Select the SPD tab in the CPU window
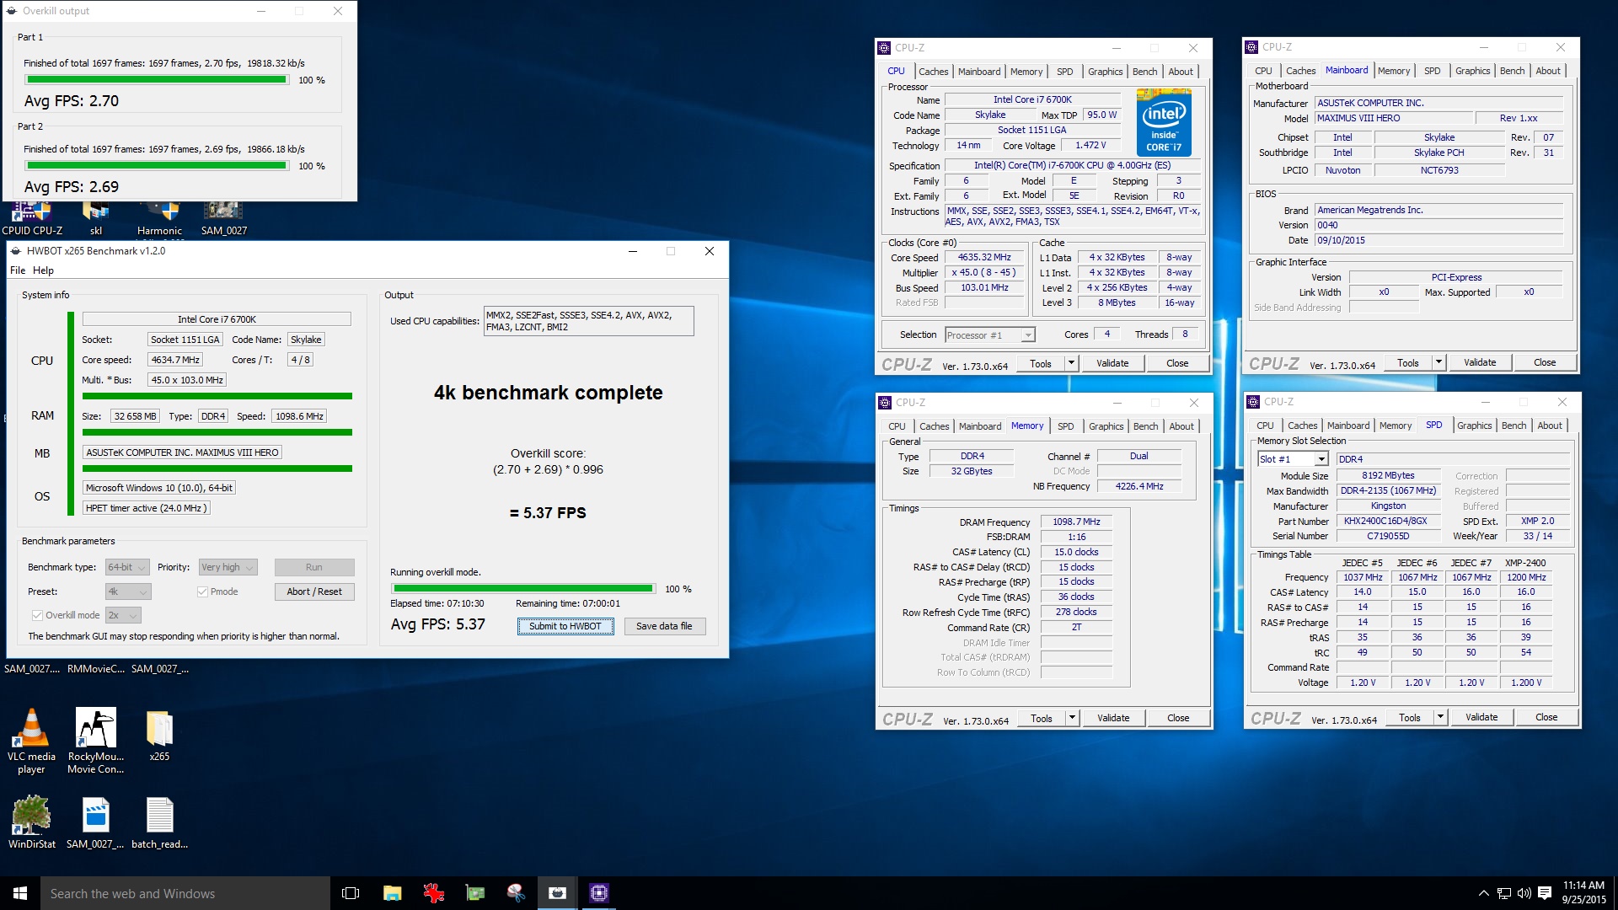 tap(1065, 72)
